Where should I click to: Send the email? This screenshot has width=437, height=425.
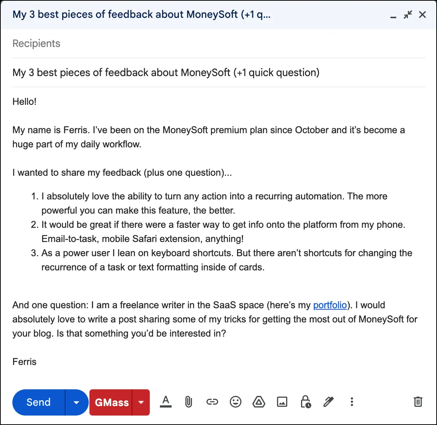point(39,402)
